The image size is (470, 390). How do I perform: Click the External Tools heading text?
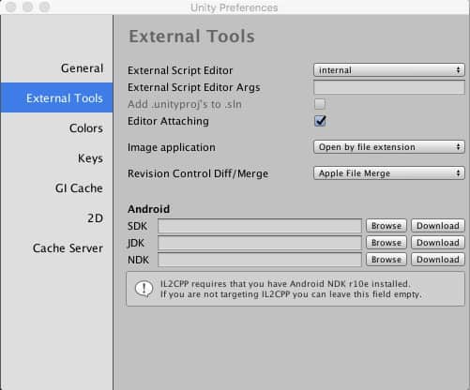point(191,37)
